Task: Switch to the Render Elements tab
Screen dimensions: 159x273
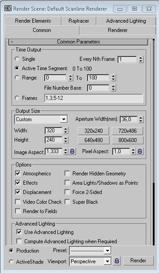Action: [33, 21]
